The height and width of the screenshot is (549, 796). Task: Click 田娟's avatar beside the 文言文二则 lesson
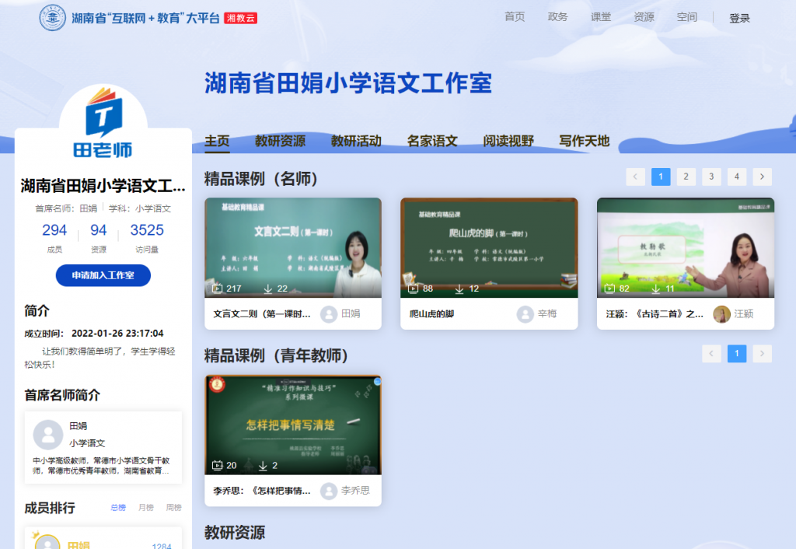(x=329, y=314)
